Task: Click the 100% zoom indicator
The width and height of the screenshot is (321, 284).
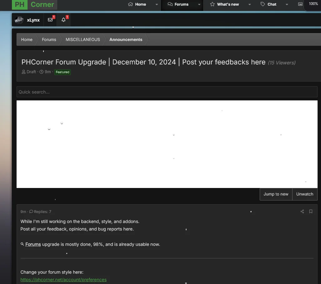Action: tap(313, 4)
